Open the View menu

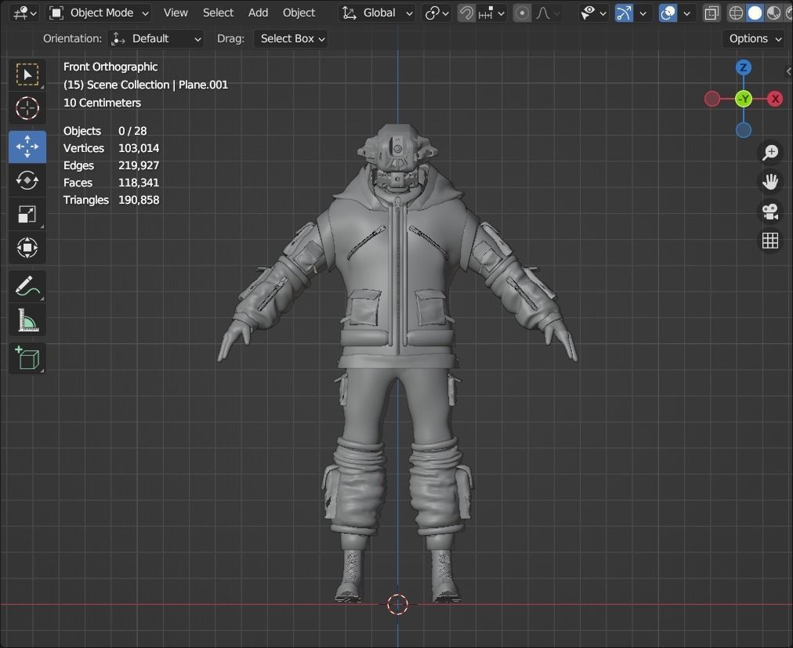coord(176,13)
